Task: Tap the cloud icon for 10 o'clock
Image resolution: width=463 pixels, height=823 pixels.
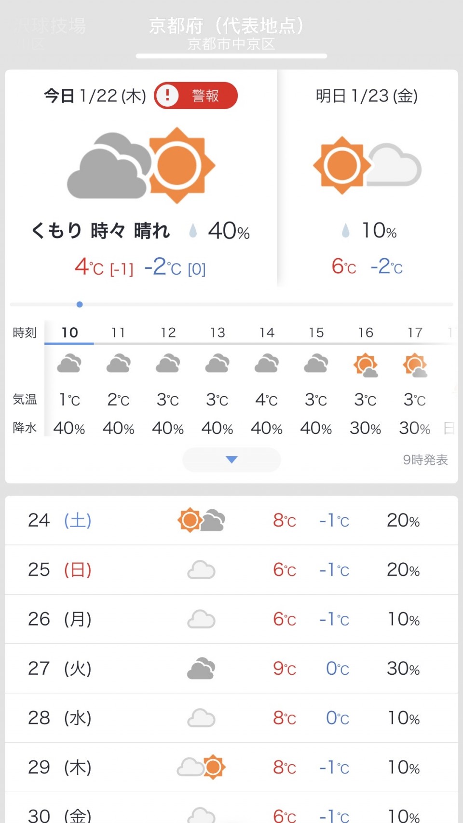Action: 69,364
